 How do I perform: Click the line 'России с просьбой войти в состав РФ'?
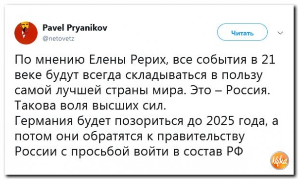tap(129, 151)
